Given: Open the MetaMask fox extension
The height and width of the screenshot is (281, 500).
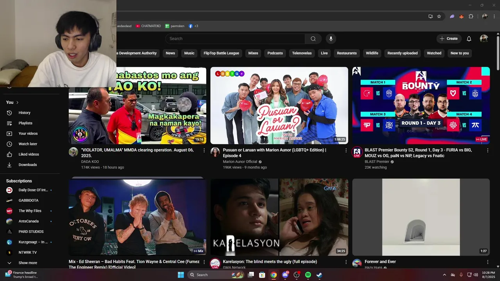Looking at the screenshot, I should 461,16.
